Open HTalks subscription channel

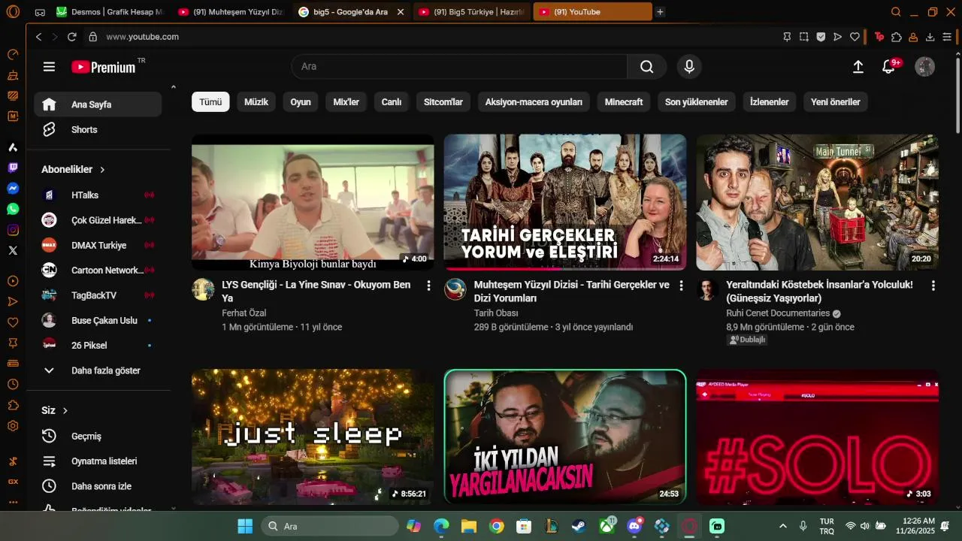pos(98,195)
